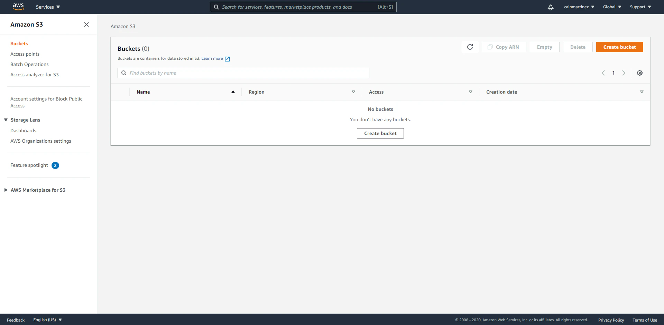Image resolution: width=664 pixels, height=325 pixels.
Task: Click the AWS logo to go home
Action: (18, 7)
